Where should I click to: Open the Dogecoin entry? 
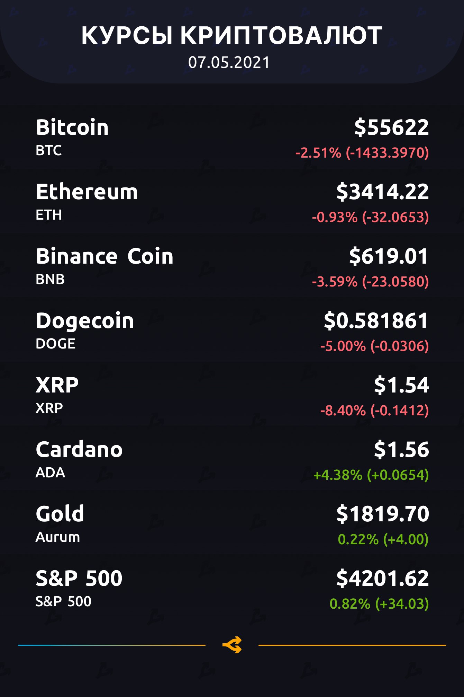click(x=85, y=321)
